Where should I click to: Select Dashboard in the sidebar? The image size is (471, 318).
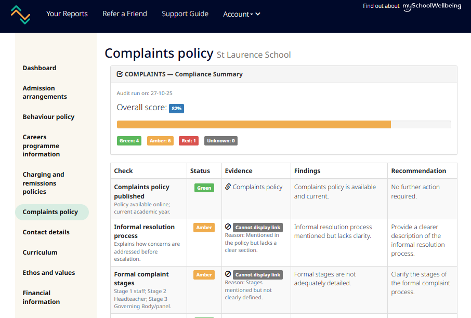[40, 68]
